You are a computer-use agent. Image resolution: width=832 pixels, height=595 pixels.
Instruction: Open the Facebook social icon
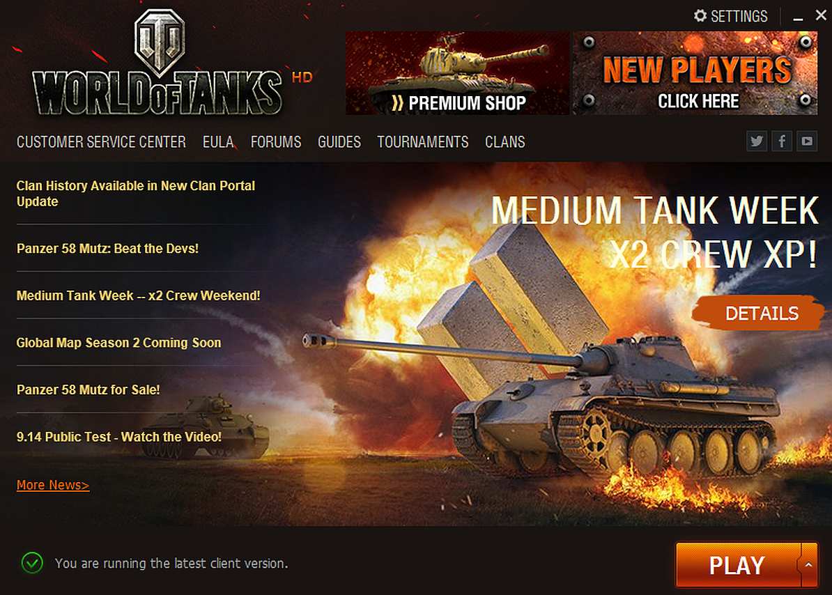782,141
